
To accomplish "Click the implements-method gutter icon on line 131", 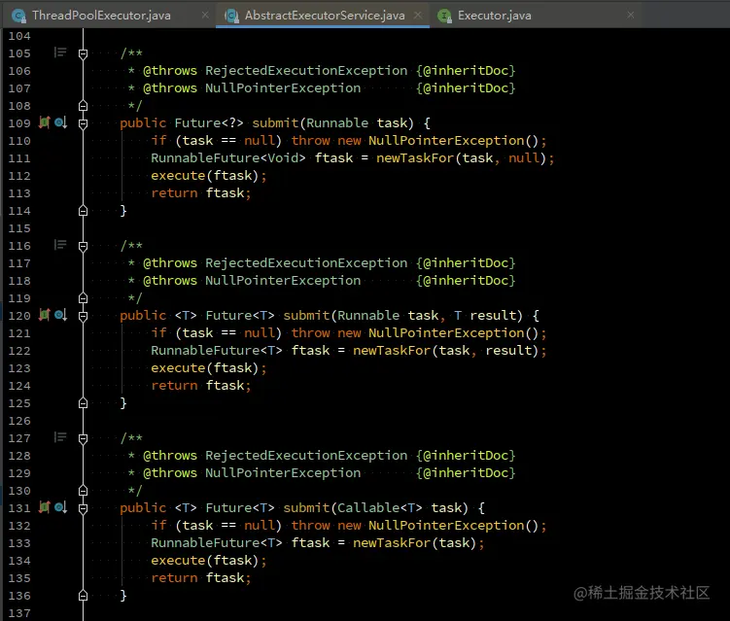I will [45, 507].
